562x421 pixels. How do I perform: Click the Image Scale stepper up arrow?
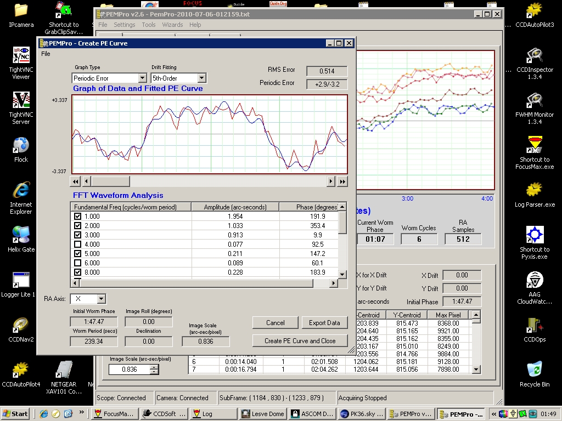click(154, 367)
